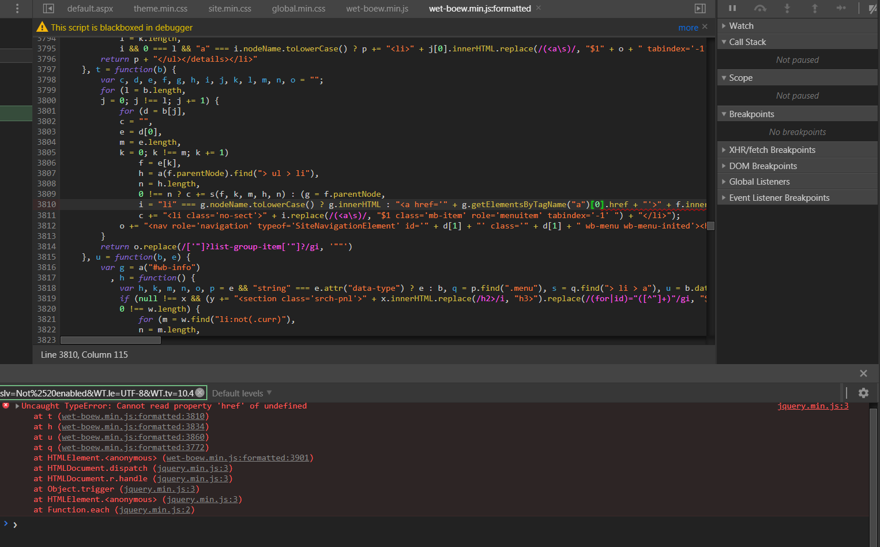Expand the Watch section

[797, 26]
